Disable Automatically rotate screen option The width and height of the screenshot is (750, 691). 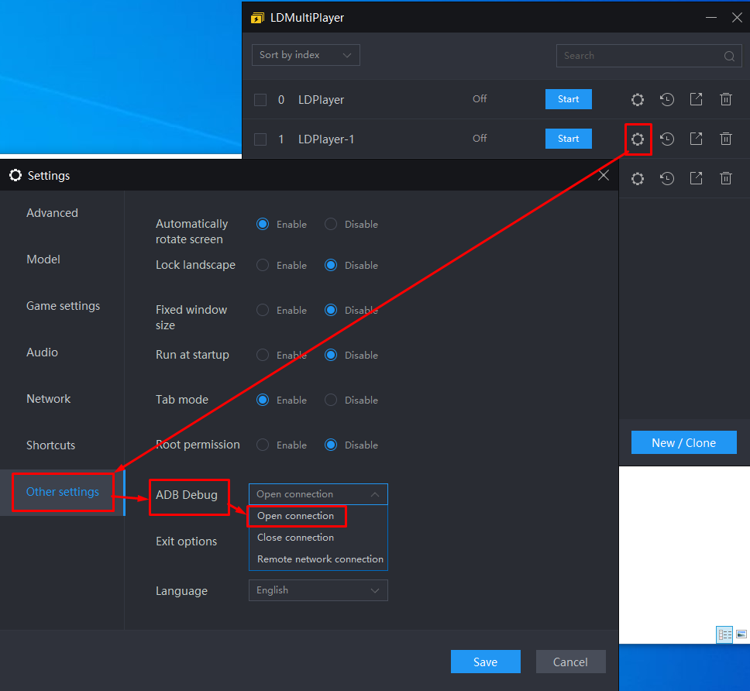(332, 224)
